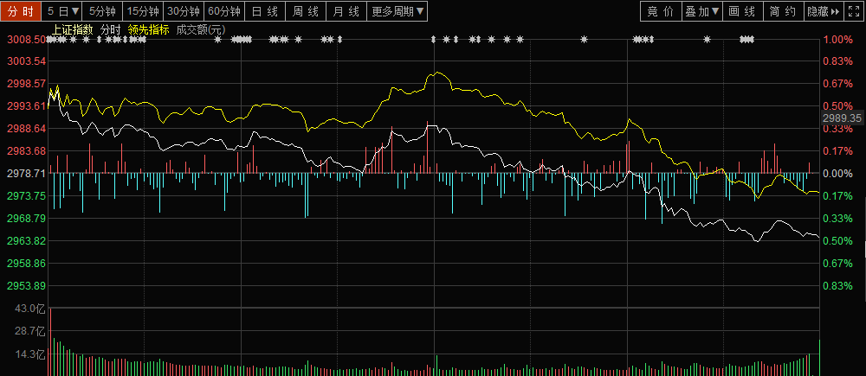The image size is (866, 376).
Task: Click the current price tag 2989.35
Action: point(842,118)
